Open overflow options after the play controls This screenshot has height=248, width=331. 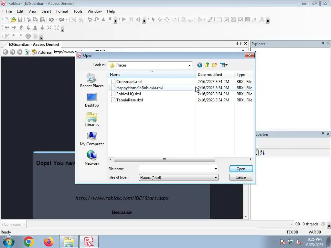[x=144, y=20]
